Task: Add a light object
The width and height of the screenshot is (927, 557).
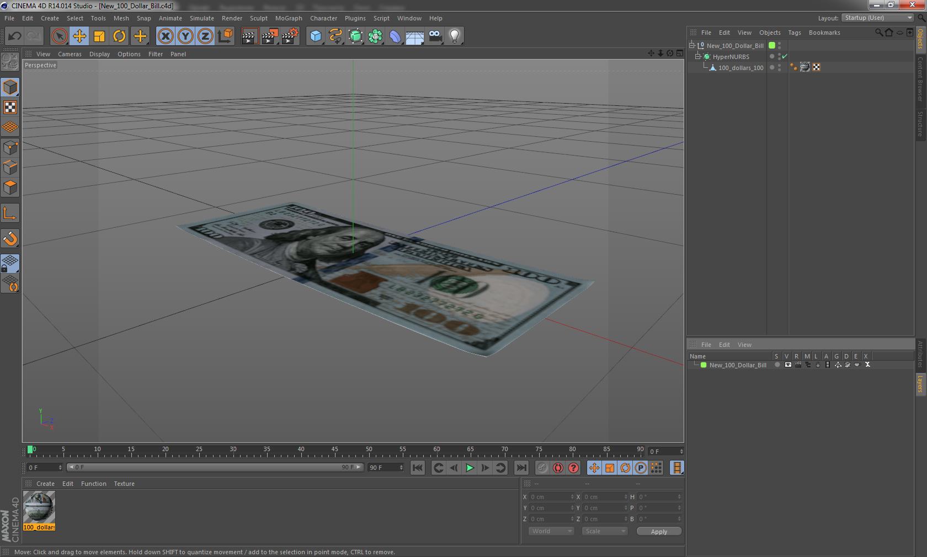Action: [x=455, y=36]
